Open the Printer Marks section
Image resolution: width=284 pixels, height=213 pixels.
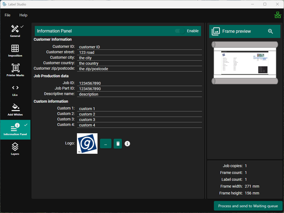[15, 70]
